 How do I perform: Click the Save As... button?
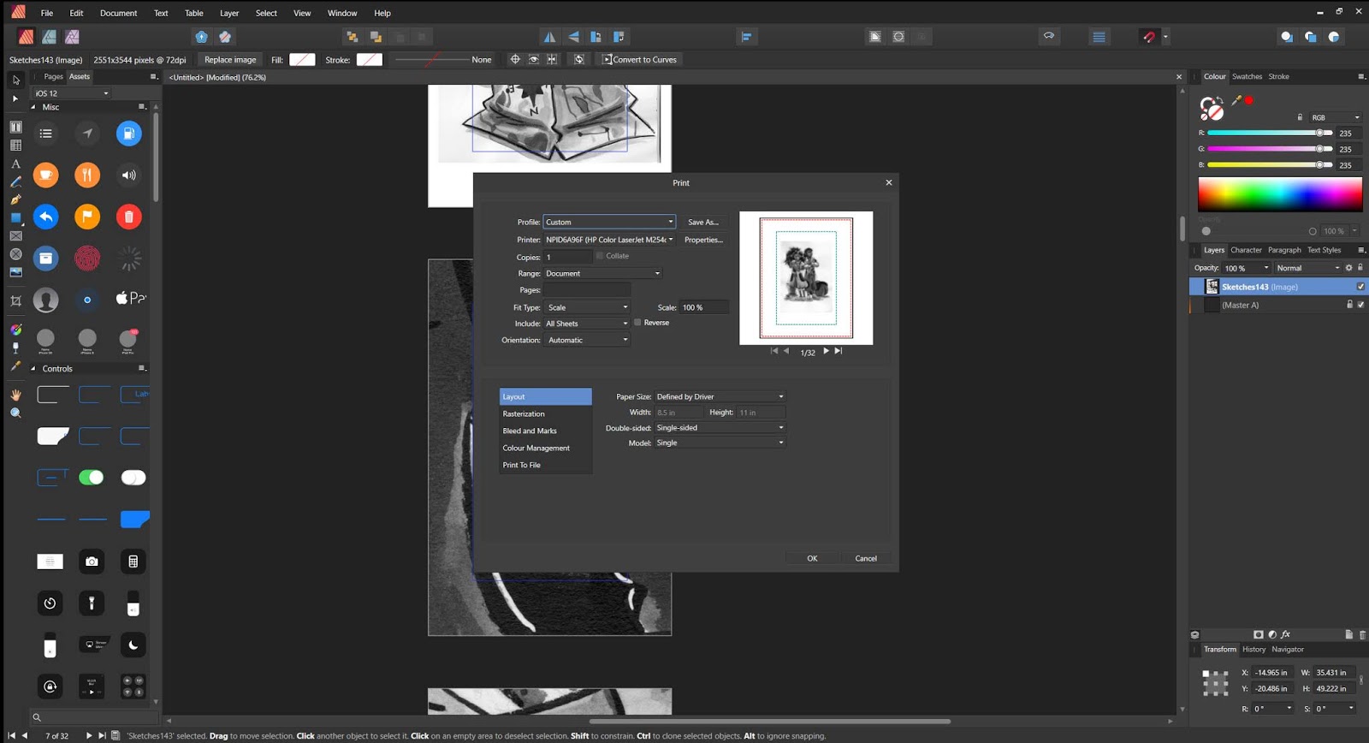click(703, 222)
